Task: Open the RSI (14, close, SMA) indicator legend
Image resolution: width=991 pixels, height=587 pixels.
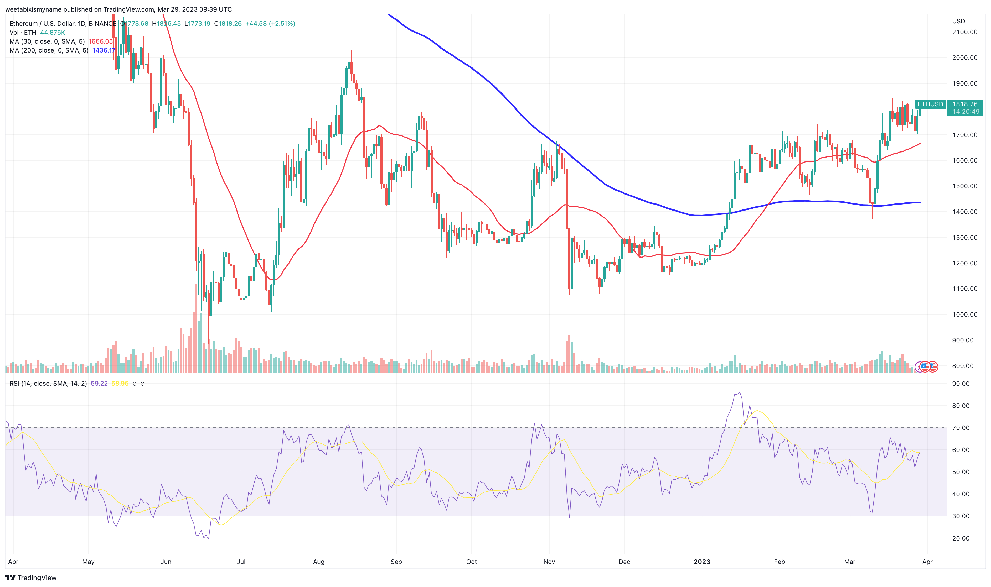Action: point(48,384)
